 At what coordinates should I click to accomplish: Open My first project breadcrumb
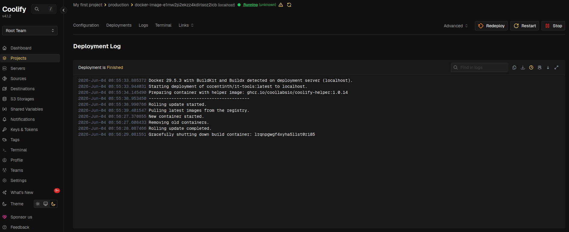click(88, 5)
